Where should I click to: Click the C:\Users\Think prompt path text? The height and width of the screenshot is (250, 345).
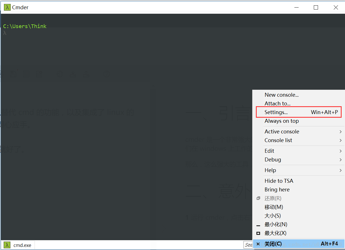tap(25, 26)
